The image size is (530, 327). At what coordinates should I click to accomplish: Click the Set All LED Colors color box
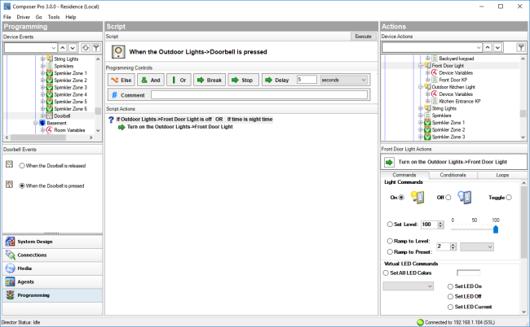[469, 272]
